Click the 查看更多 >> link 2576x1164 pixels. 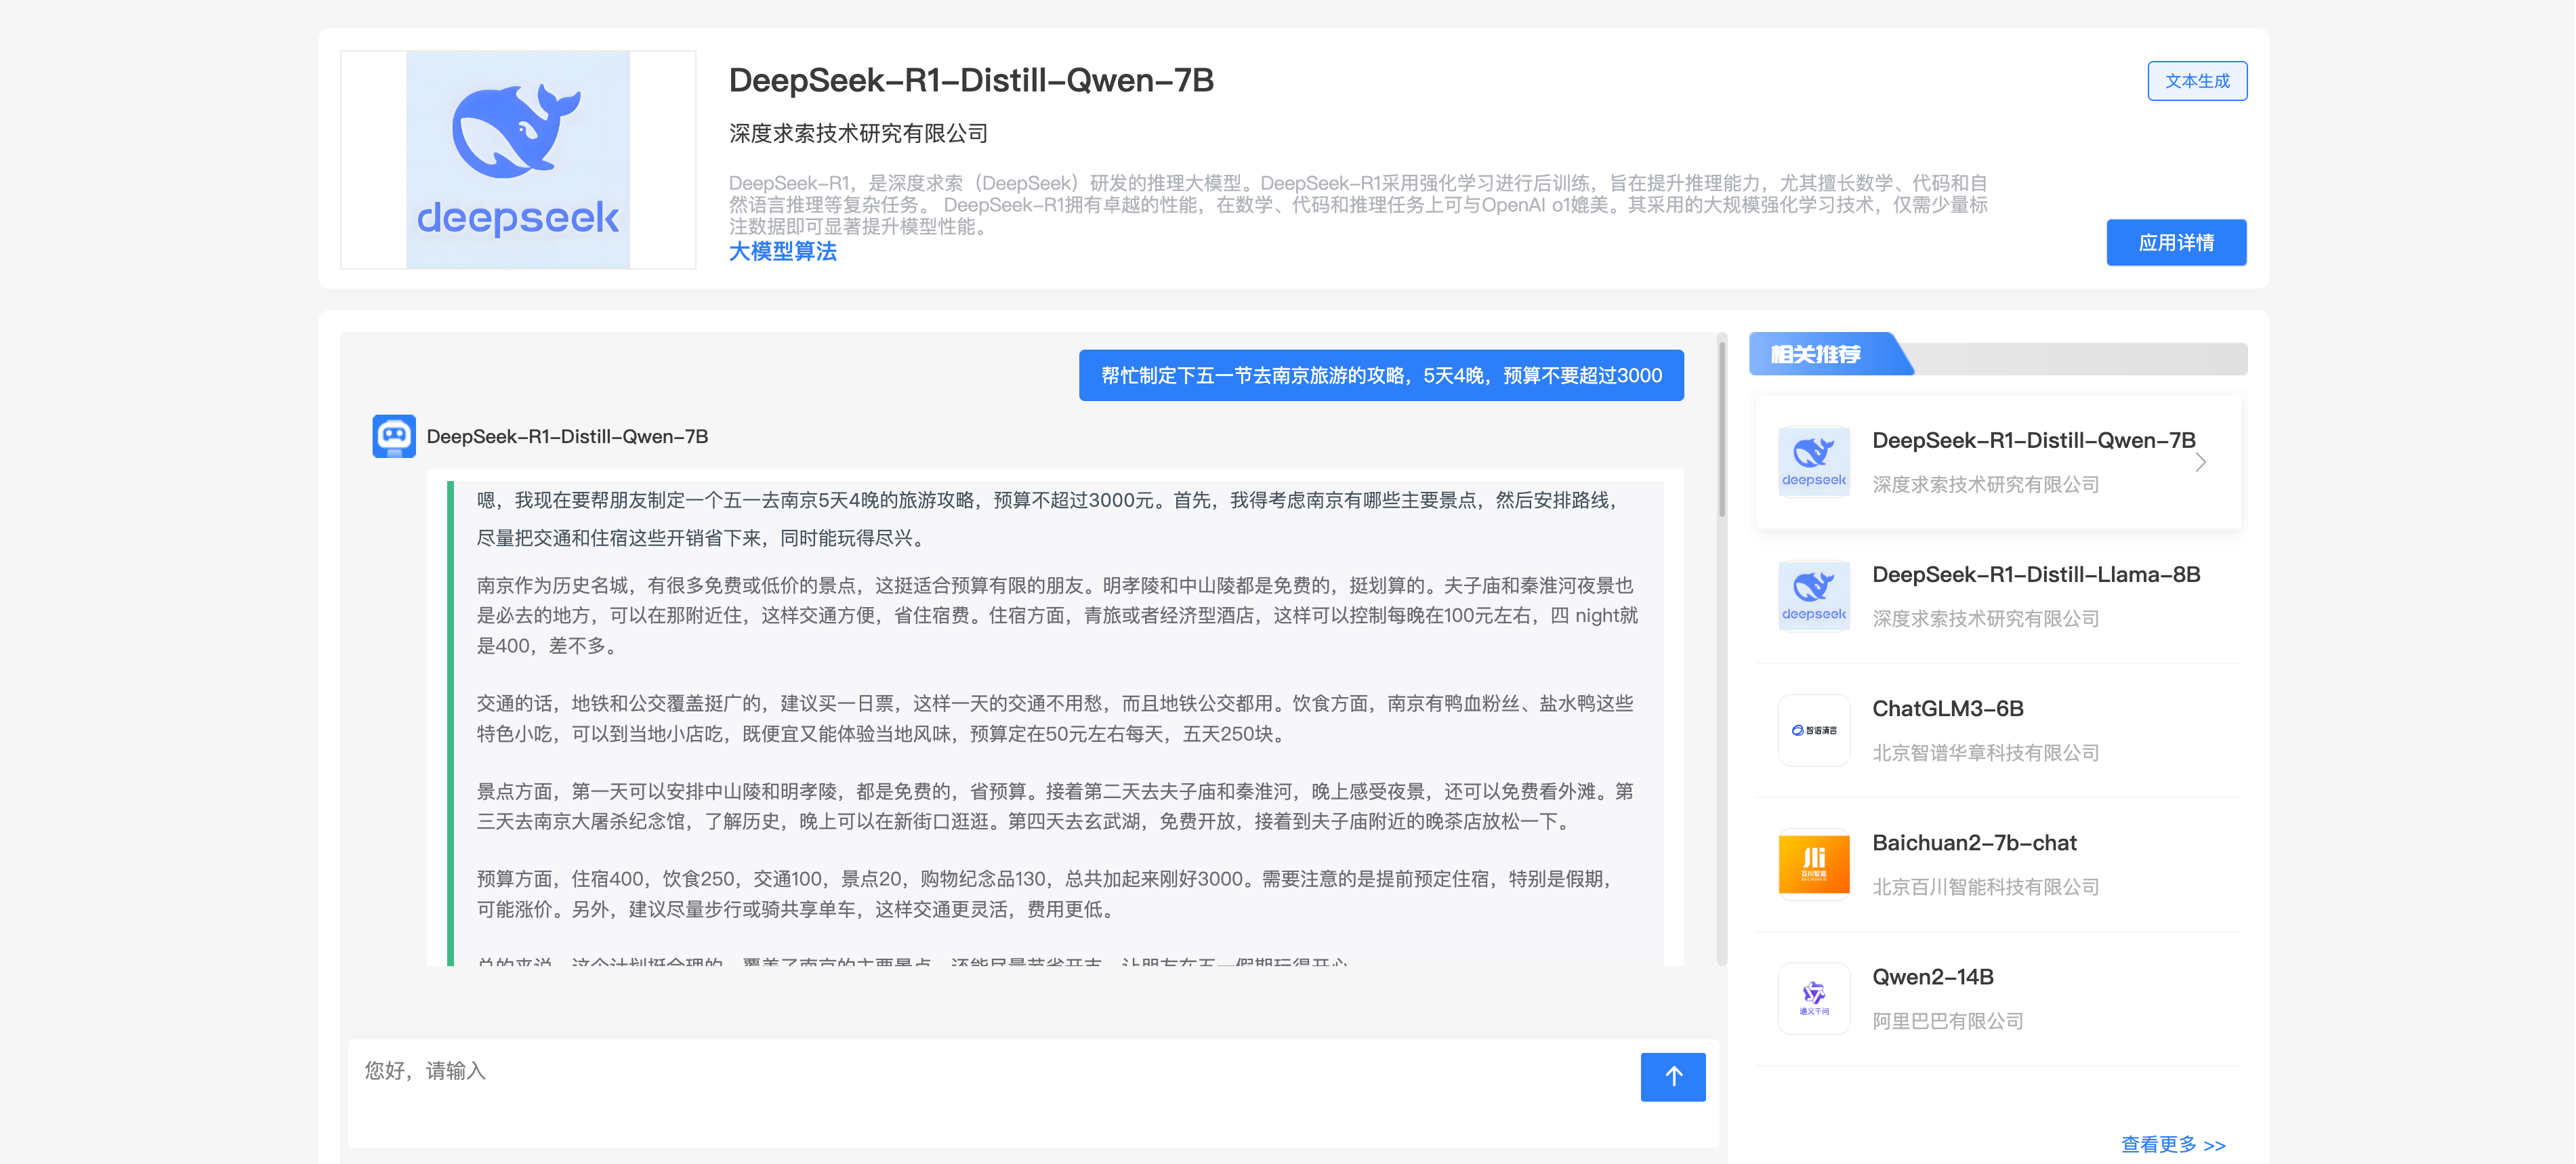point(2173,1144)
